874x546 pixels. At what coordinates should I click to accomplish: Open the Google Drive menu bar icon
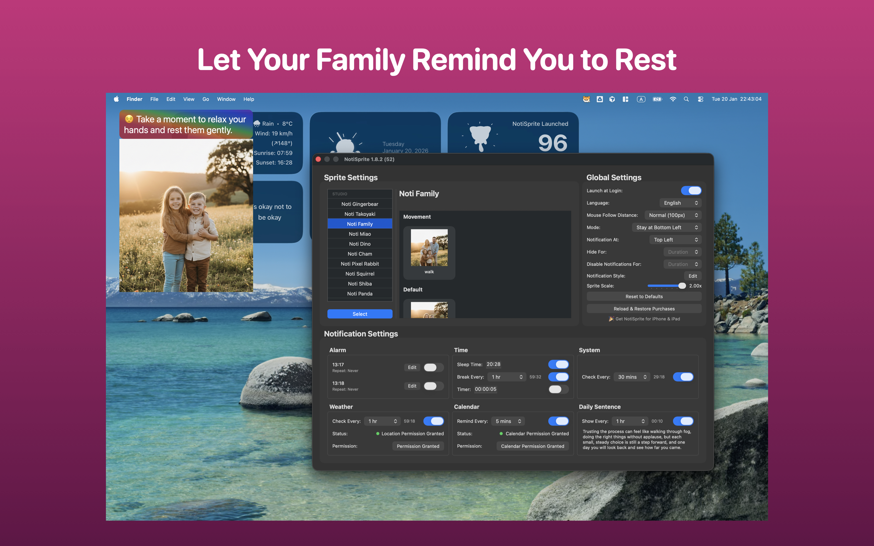tap(600, 99)
